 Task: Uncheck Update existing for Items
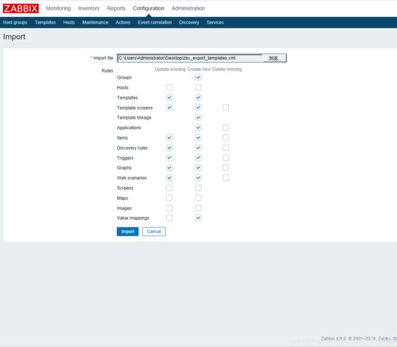[169, 138]
